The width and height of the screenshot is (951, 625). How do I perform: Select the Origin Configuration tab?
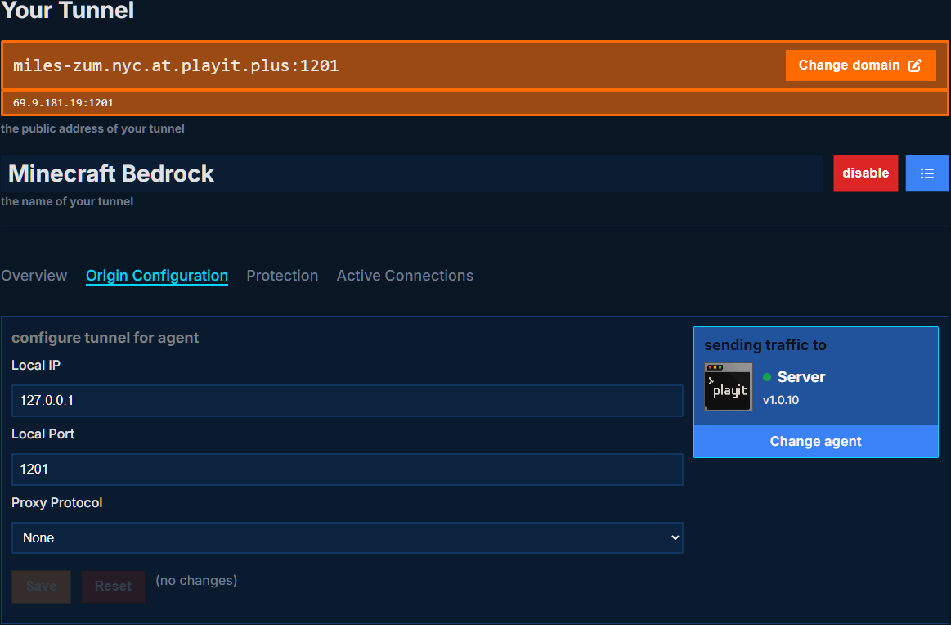(157, 276)
